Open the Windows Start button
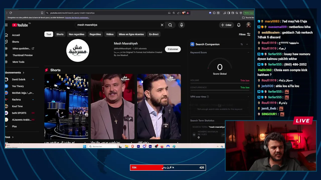This screenshot has width=321, height=180. pos(85,146)
